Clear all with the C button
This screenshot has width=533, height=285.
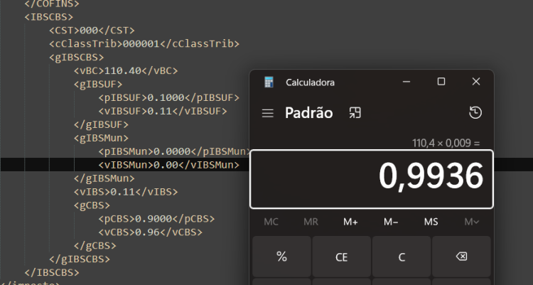pyautogui.click(x=402, y=257)
